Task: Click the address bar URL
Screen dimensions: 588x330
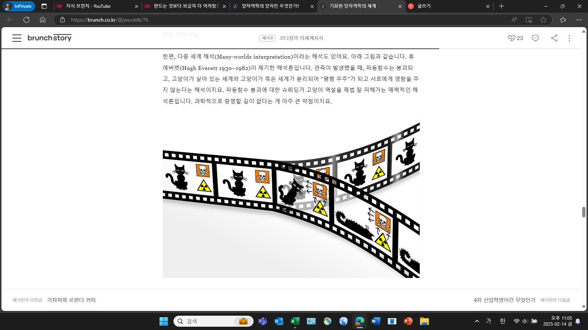Action: tap(110, 20)
